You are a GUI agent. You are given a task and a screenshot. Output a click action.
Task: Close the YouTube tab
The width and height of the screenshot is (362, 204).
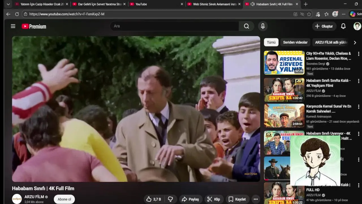click(182, 4)
